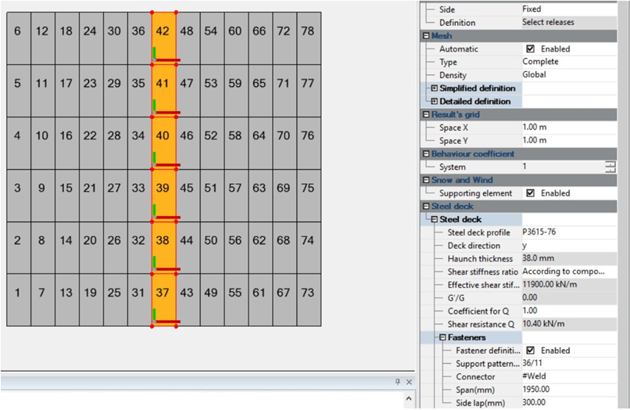
Task: Pin the bottom docked panel
Action: click(398, 381)
